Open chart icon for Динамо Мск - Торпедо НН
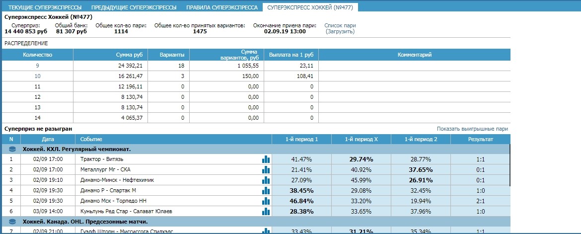This screenshot has height=234, width=581. pos(266,201)
